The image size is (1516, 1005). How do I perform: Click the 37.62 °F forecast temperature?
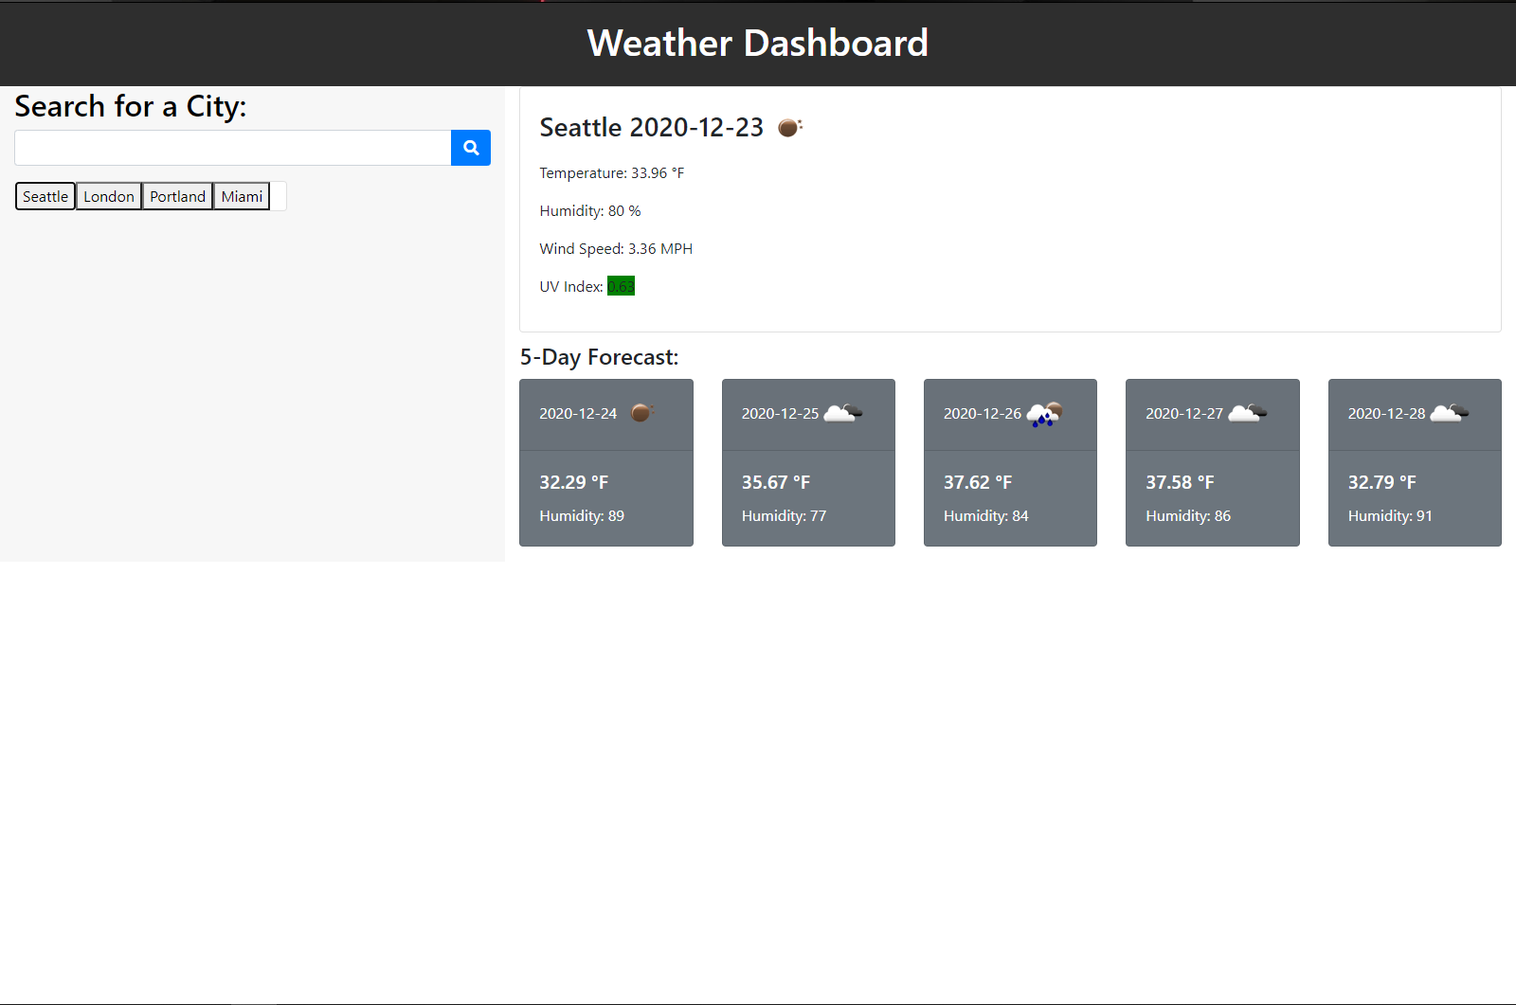coord(977,482)
